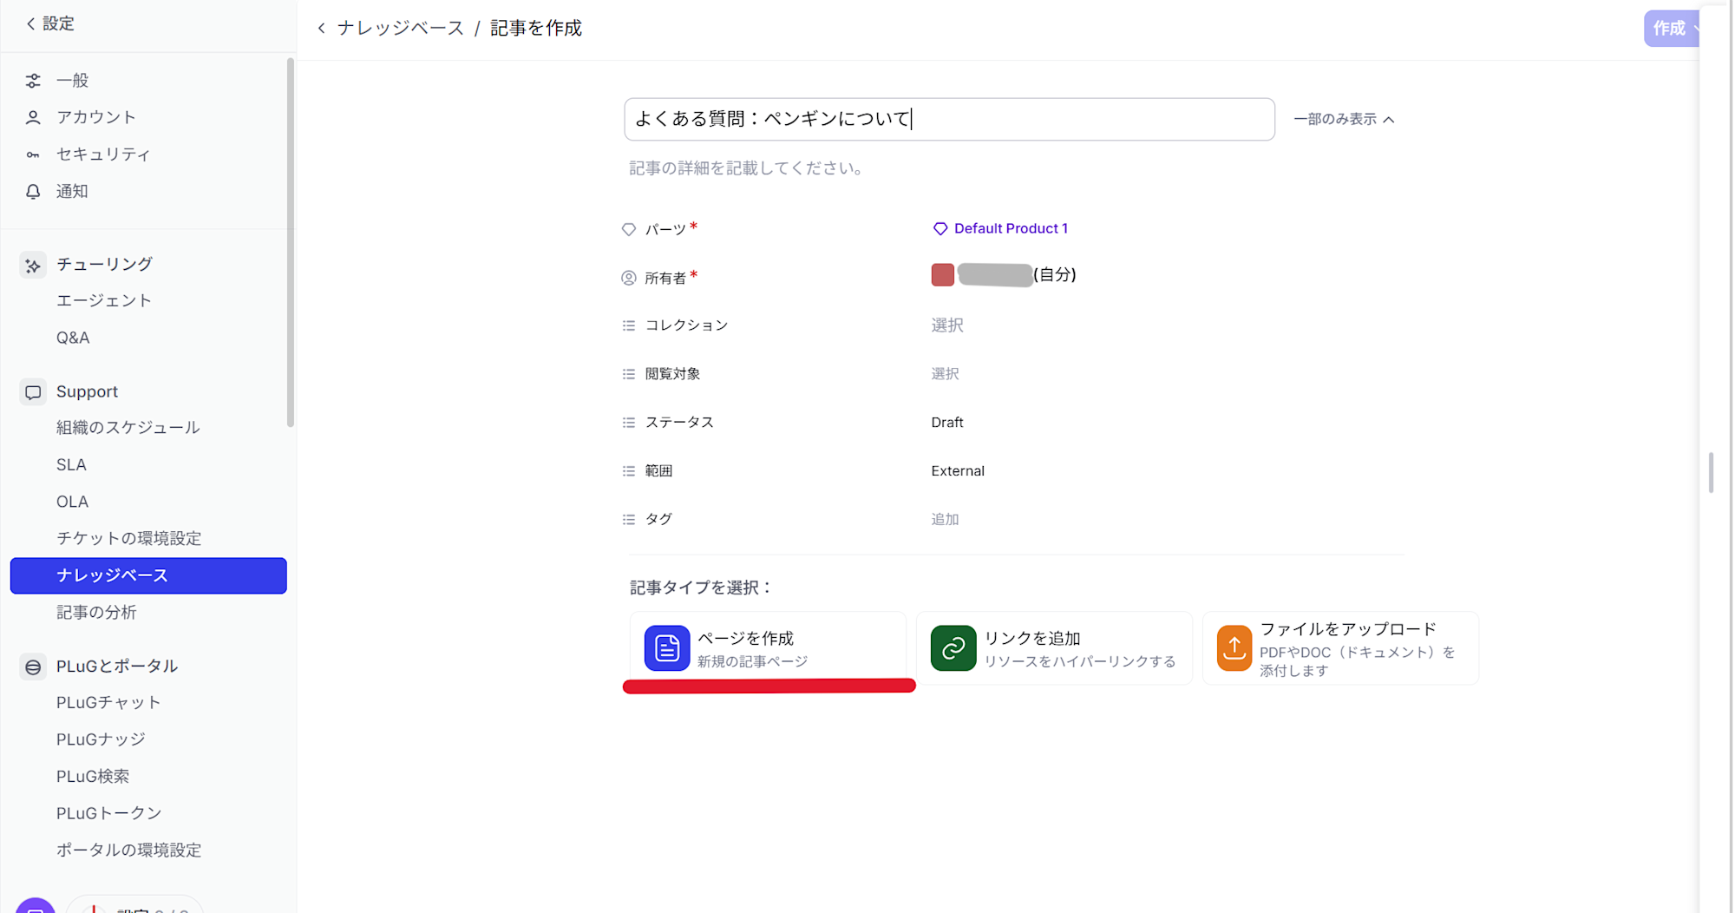
Task: Click the ナレッジベース breadcrumb link
Action: [401, 29]
